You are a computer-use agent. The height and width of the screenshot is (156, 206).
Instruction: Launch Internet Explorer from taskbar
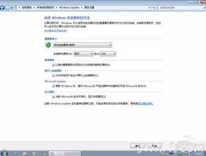16,154
